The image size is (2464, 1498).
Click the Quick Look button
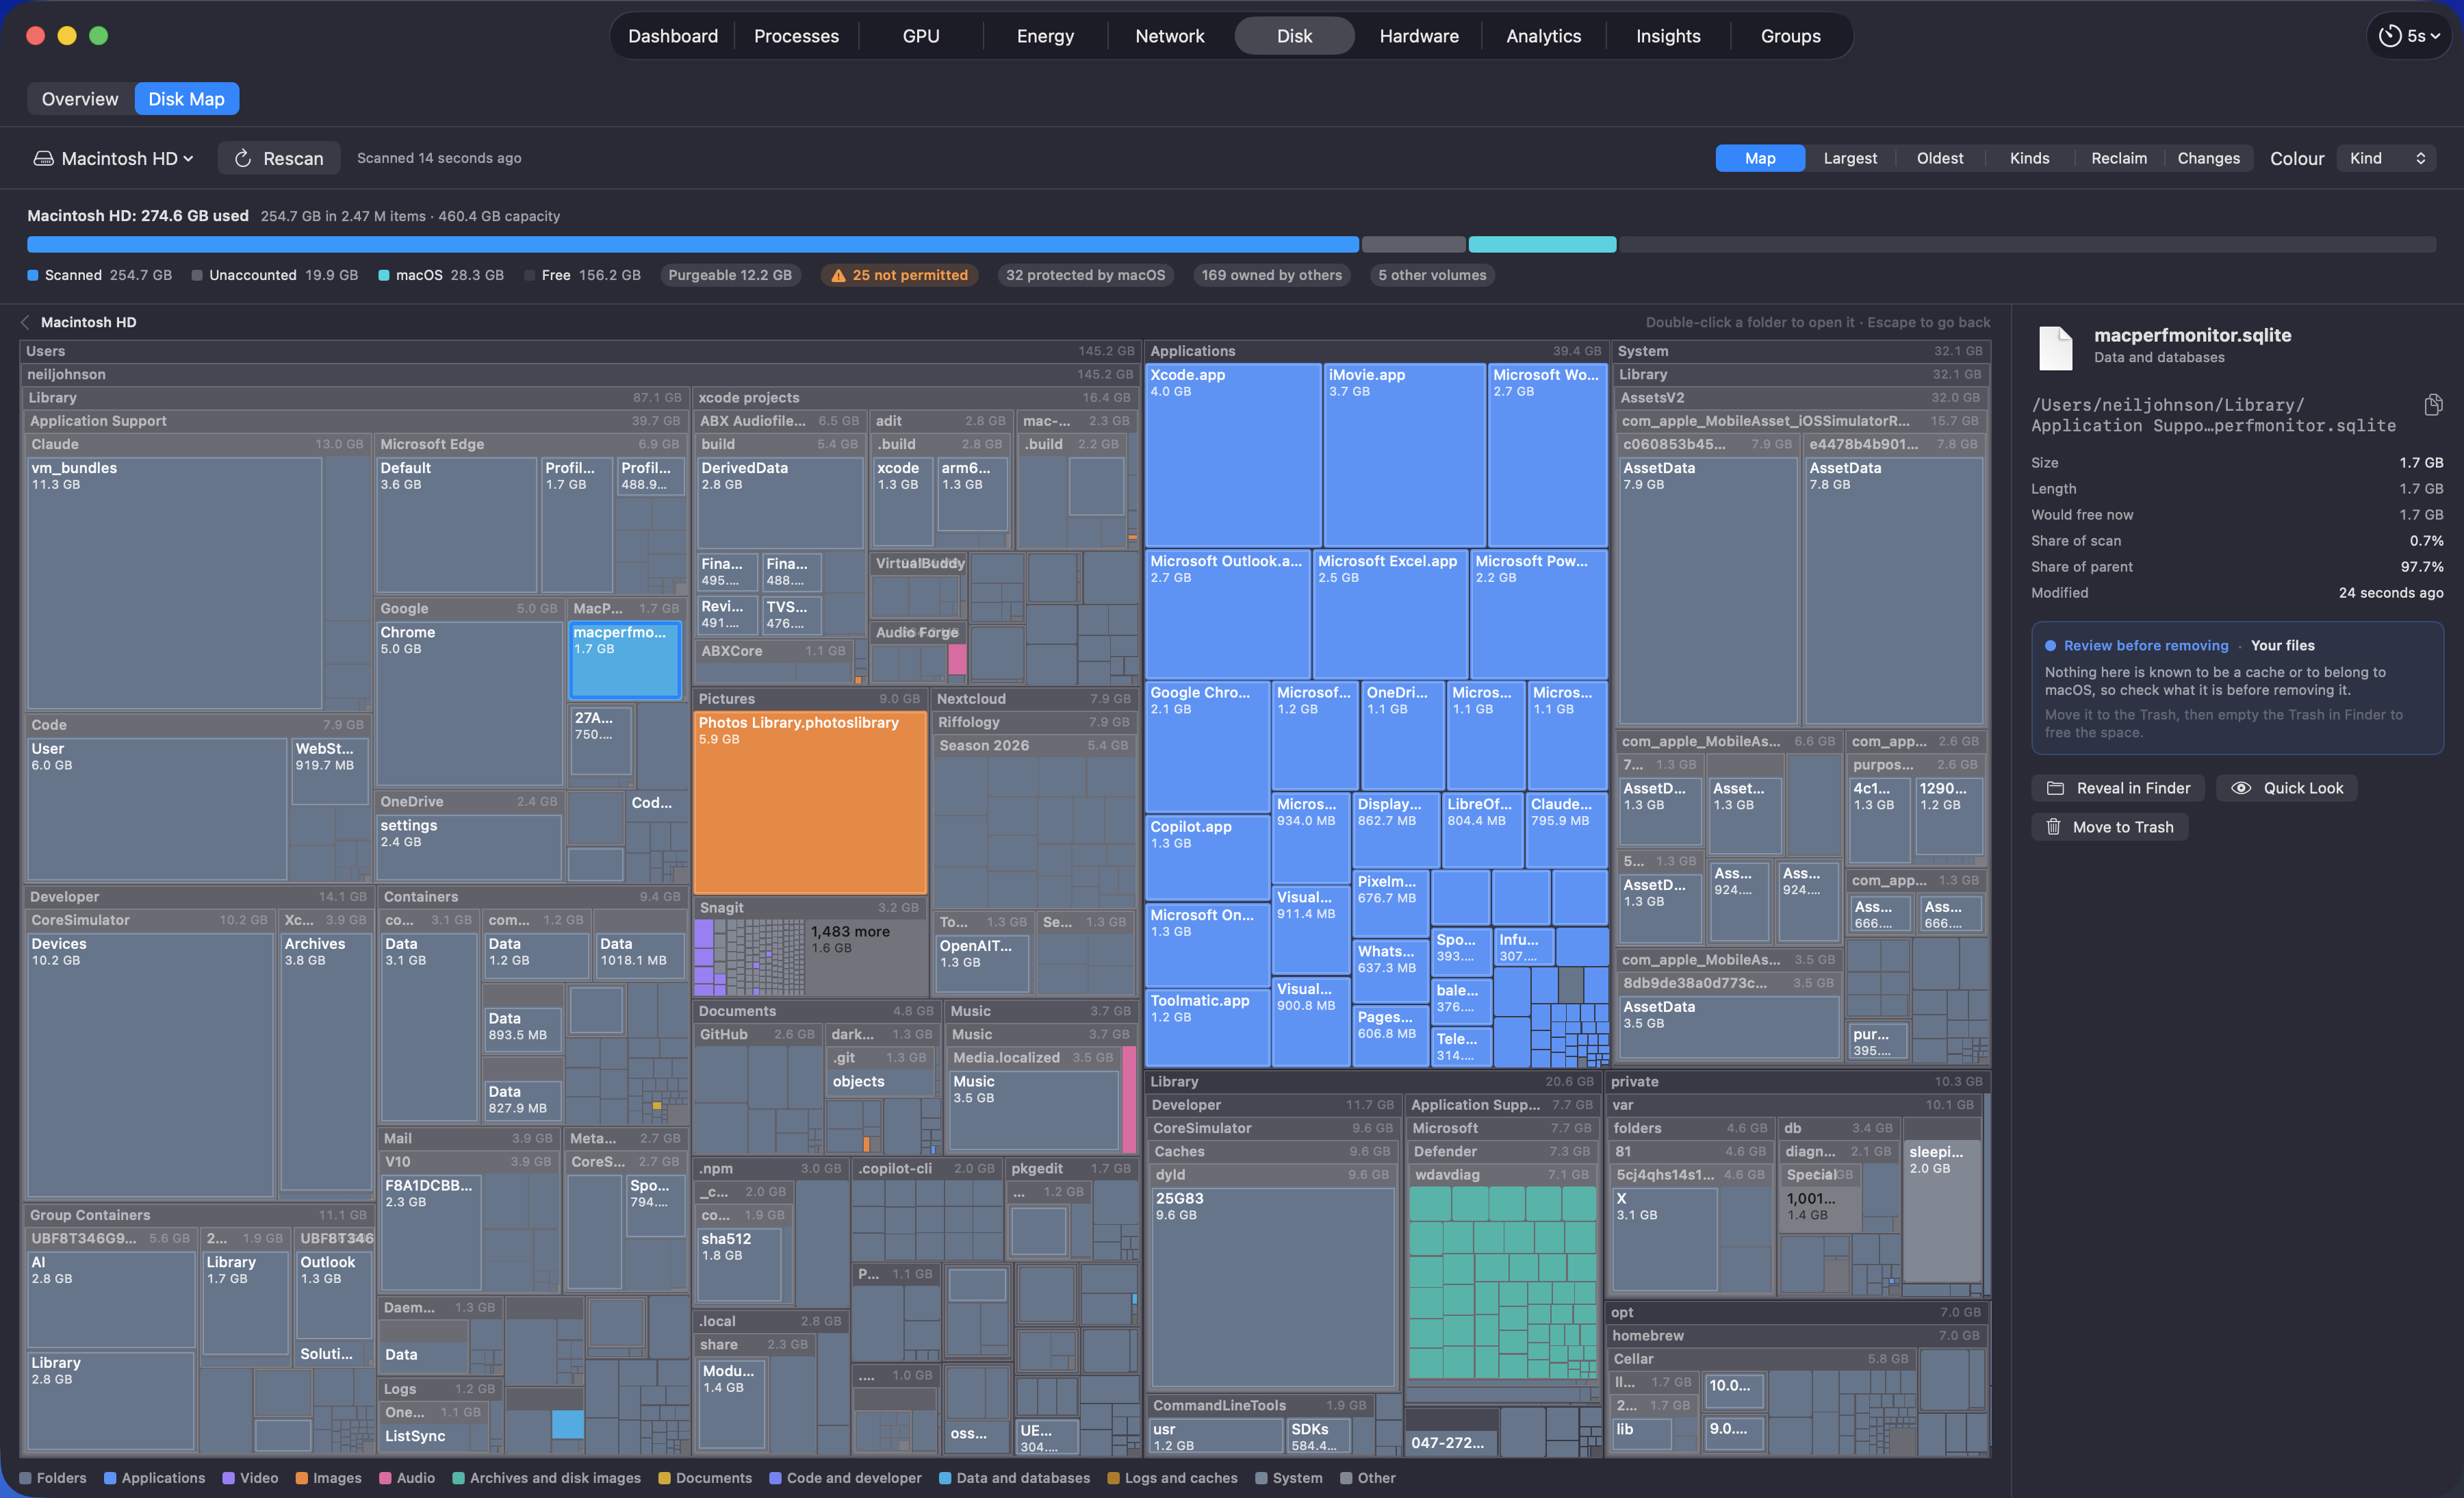coord(2287,788)
